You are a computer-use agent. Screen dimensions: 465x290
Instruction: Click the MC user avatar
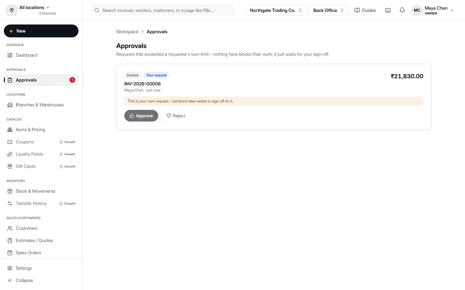pos(417,10)
